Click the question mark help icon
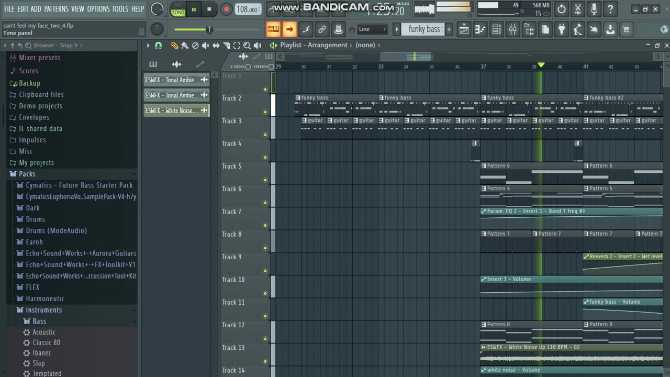This screenshot has height=377, width=670. 610,9
